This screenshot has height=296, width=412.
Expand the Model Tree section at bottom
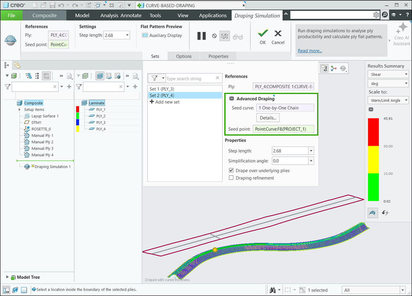[x=8, y=277]
